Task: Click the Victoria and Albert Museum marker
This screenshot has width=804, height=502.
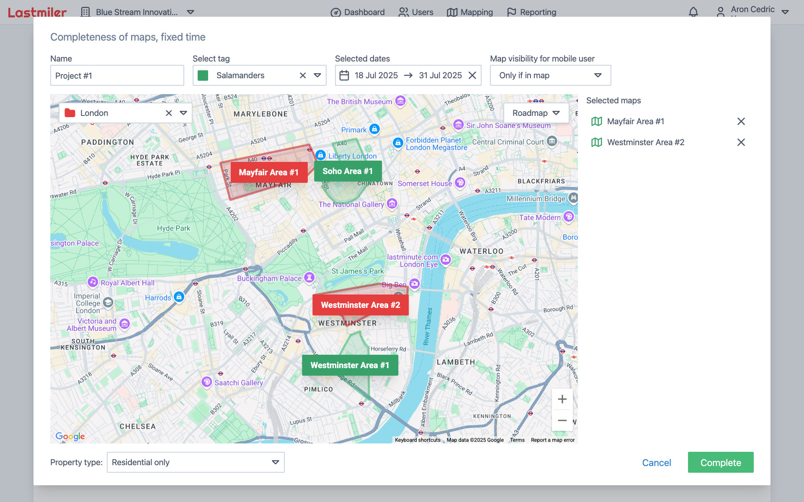Action: pos(124,324)
